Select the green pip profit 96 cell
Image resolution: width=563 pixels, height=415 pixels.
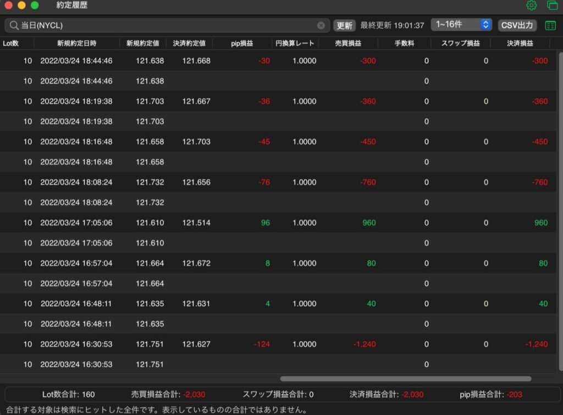click(x=266, y=223)
